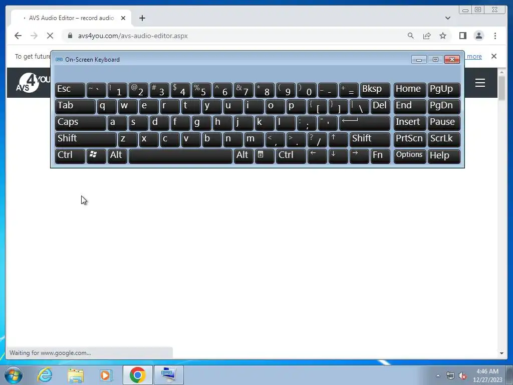Open Windows Media Player from taskbar
The image size is (513, 385).
click(106, 375)
